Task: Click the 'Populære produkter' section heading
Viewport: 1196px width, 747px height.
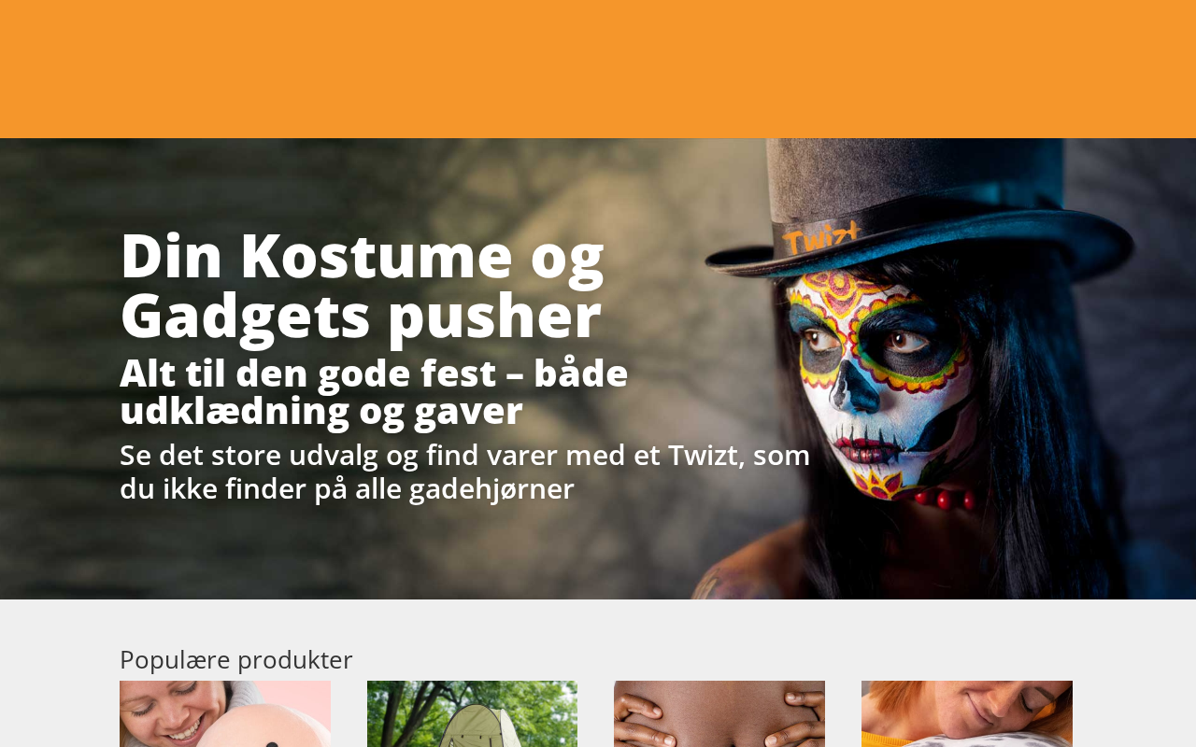Action: point(236,659)
